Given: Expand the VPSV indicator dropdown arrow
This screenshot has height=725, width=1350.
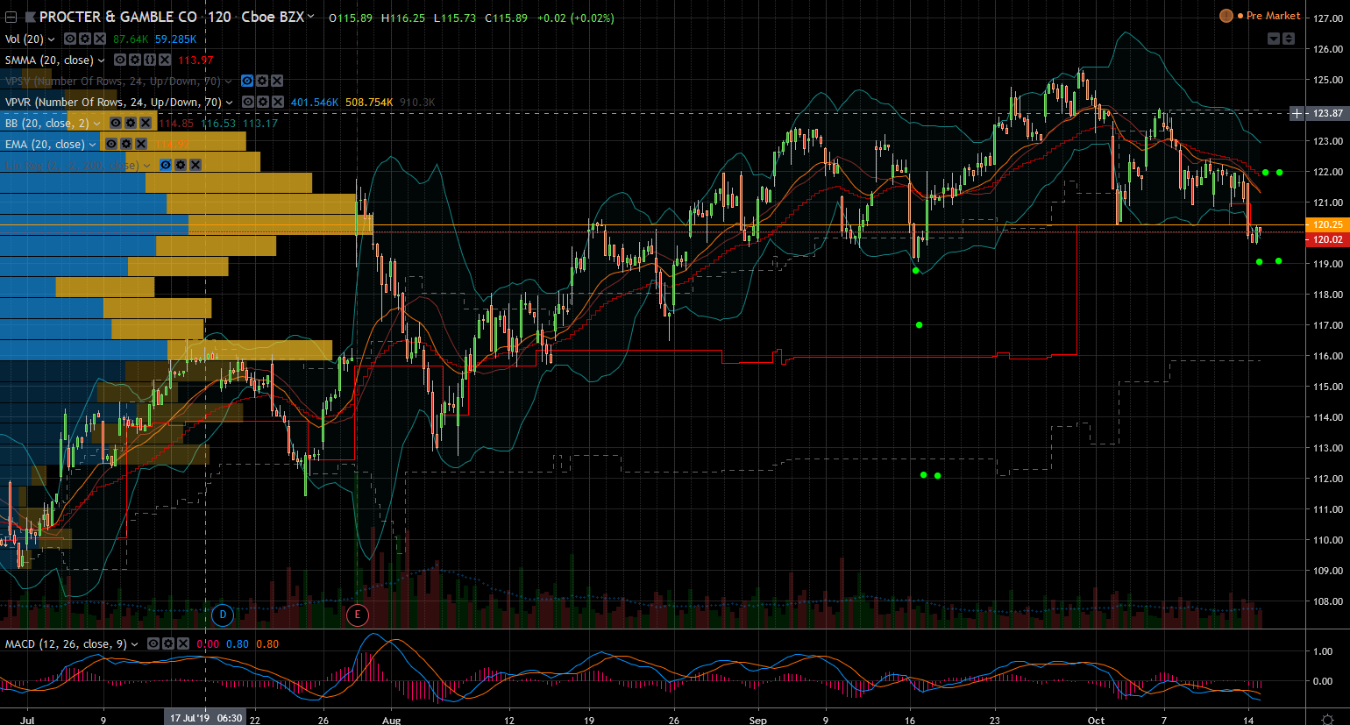Looking at the screenshot, I should 229,82.
